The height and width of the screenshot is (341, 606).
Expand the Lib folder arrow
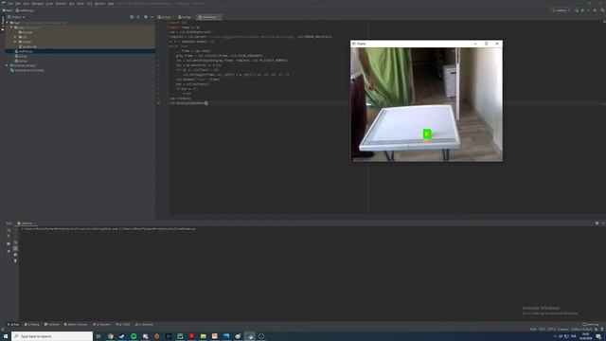[15, 37]
